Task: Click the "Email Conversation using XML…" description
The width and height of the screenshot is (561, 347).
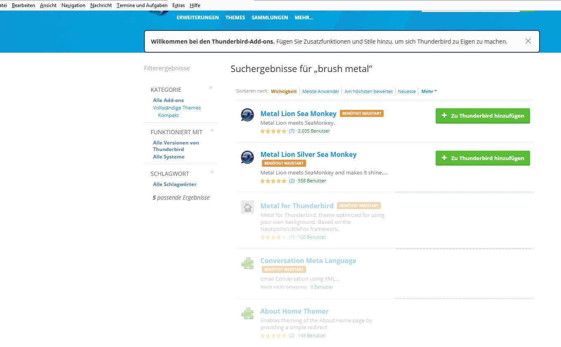Action: click(x=300, y=279)
